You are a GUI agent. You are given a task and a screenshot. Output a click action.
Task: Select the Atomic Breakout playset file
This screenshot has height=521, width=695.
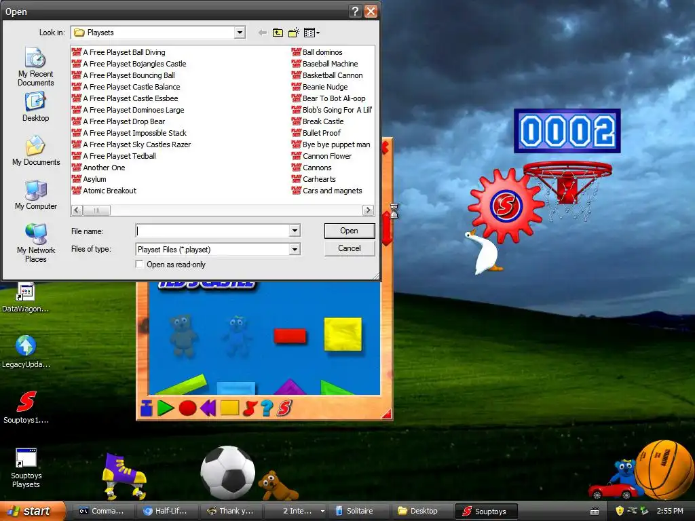[x=104, y=191]
